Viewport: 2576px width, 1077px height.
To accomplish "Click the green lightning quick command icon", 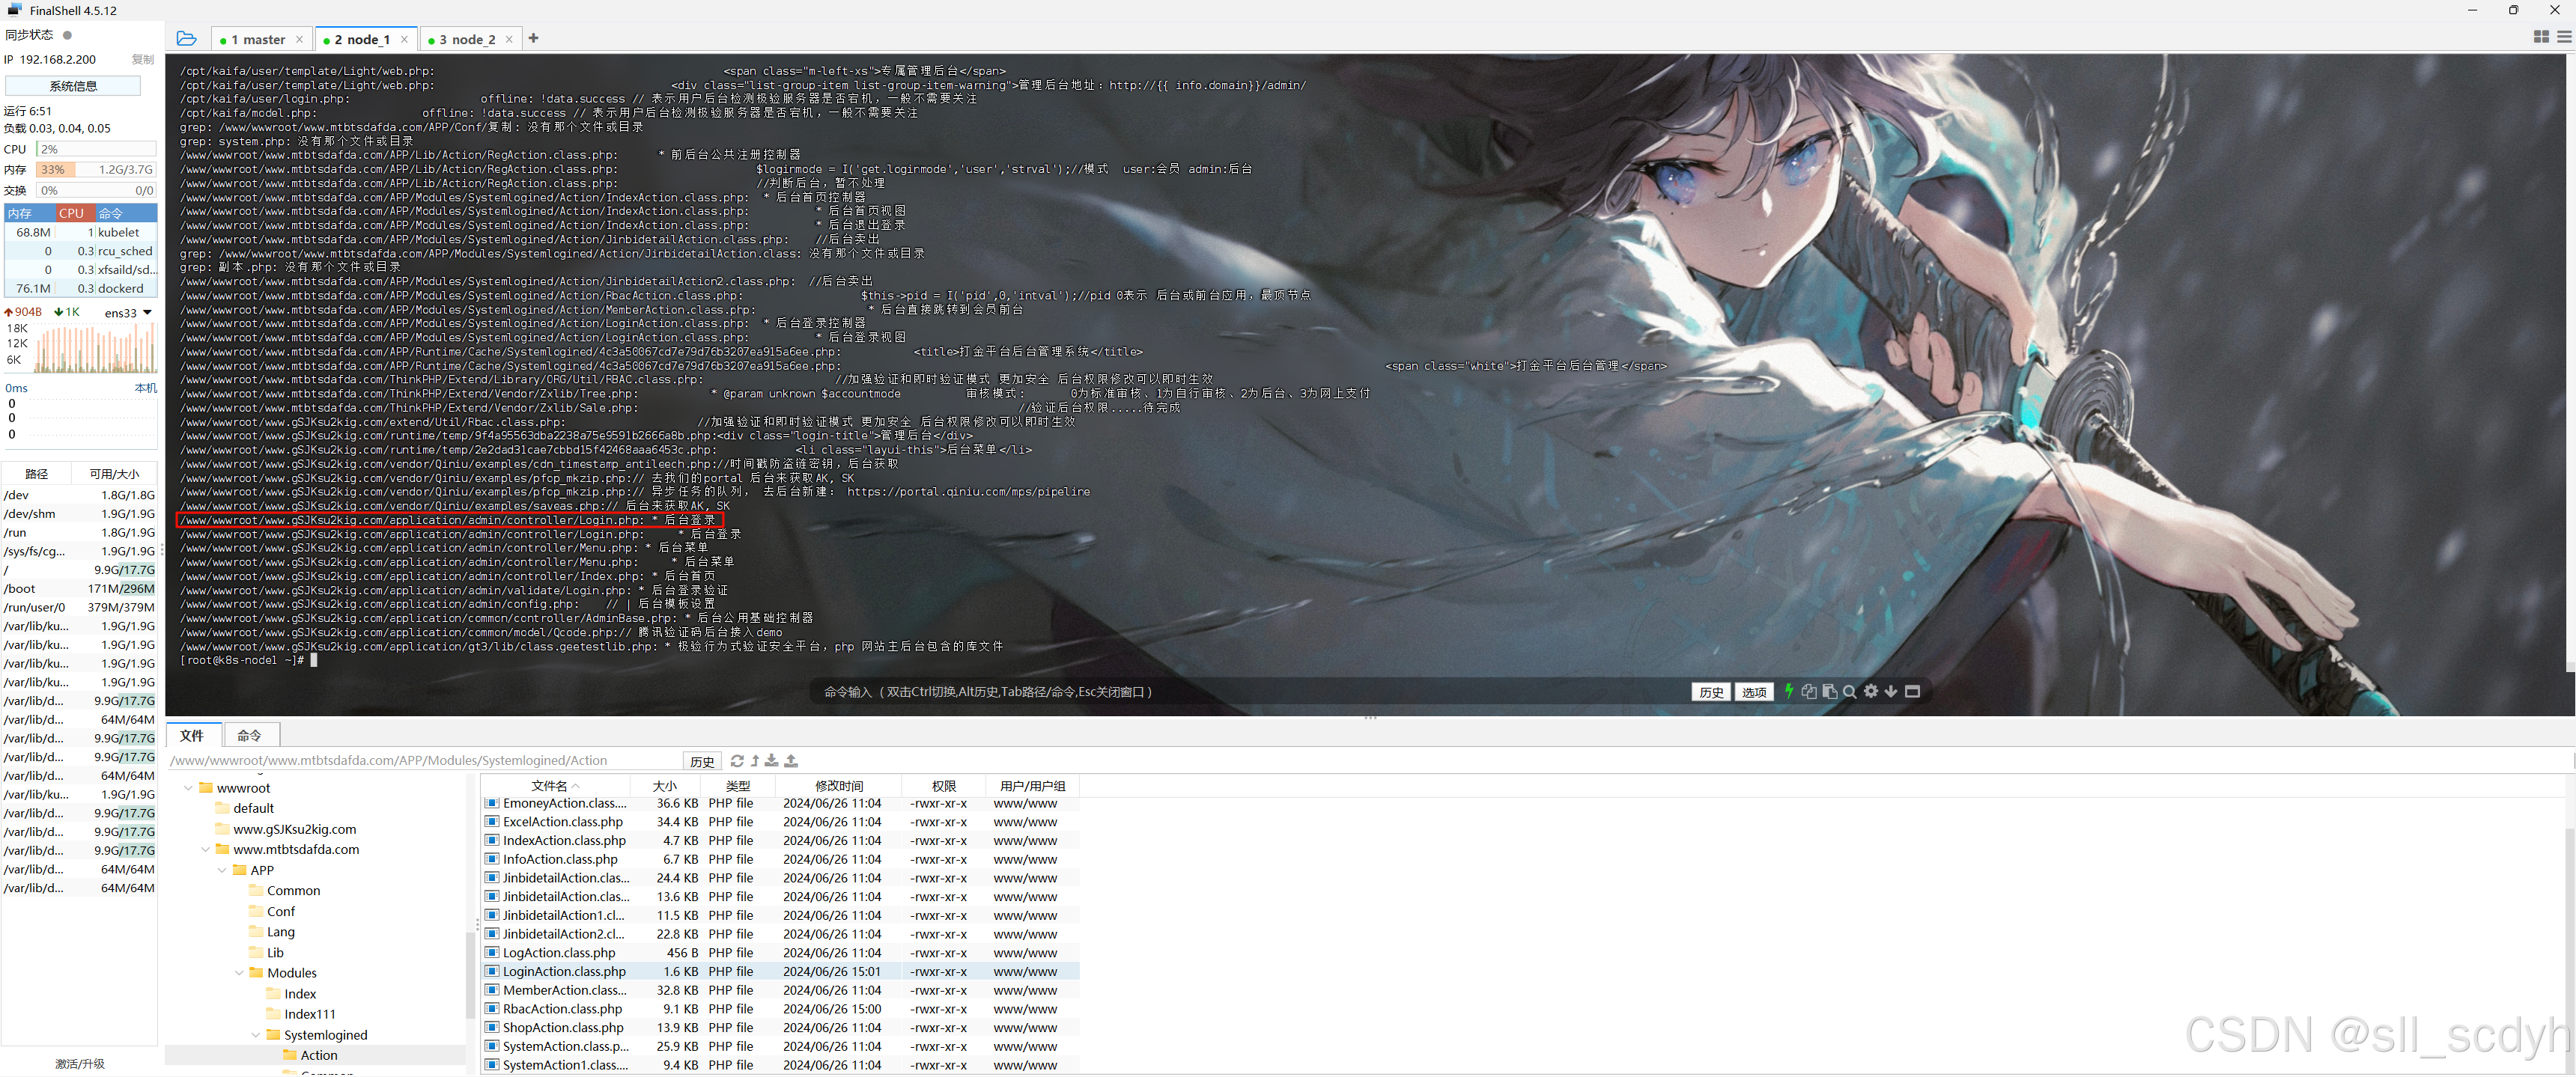I will (1789, 692).
